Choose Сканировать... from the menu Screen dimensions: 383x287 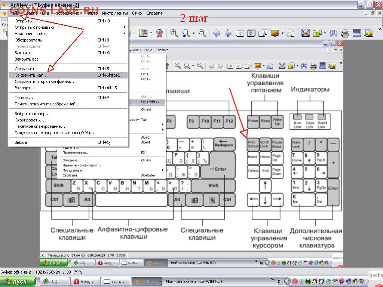(x=68, y=120)
